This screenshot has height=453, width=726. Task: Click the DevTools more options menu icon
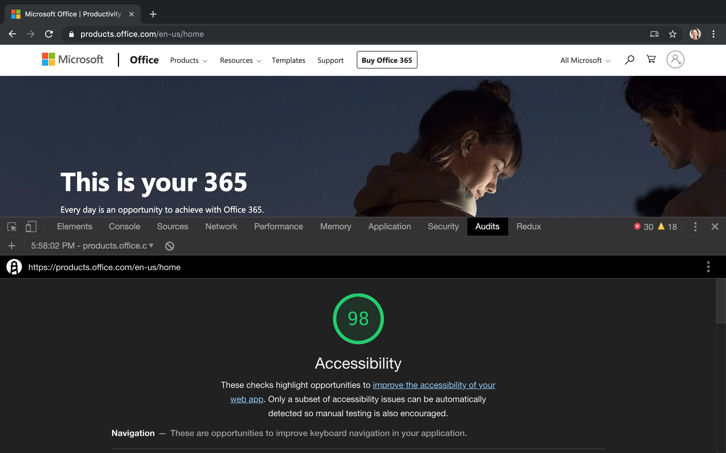click(695, 226)
